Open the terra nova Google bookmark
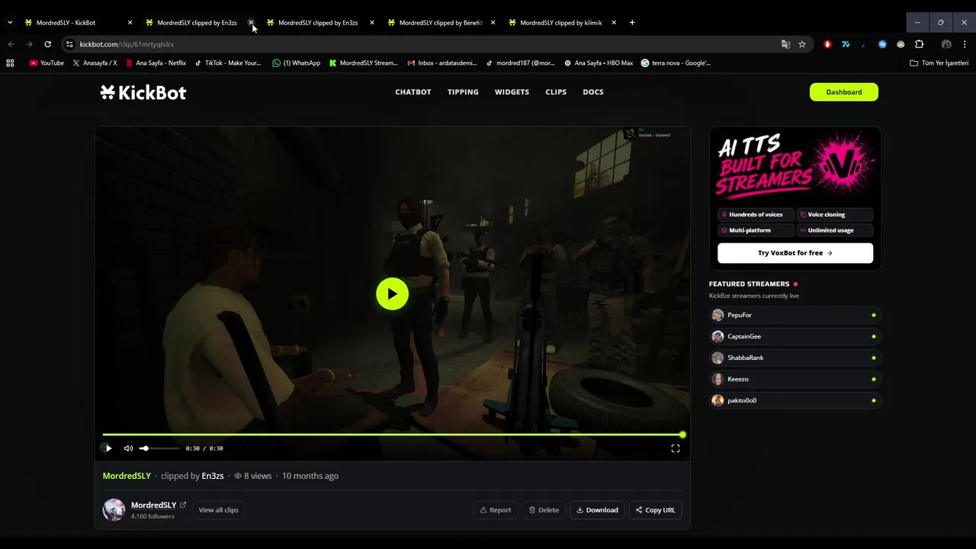 tap(676, 63)
